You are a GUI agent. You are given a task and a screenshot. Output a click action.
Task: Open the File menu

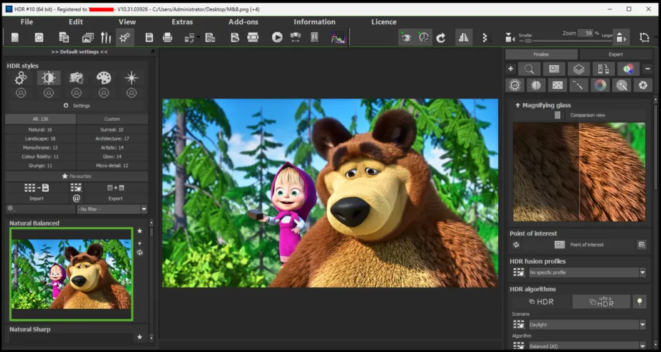point(26,22)
